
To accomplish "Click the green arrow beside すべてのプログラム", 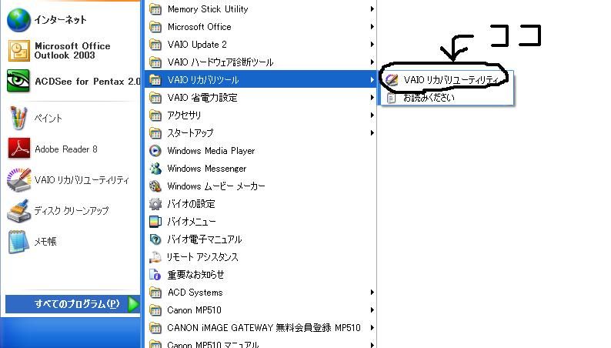I will [133, 304].
